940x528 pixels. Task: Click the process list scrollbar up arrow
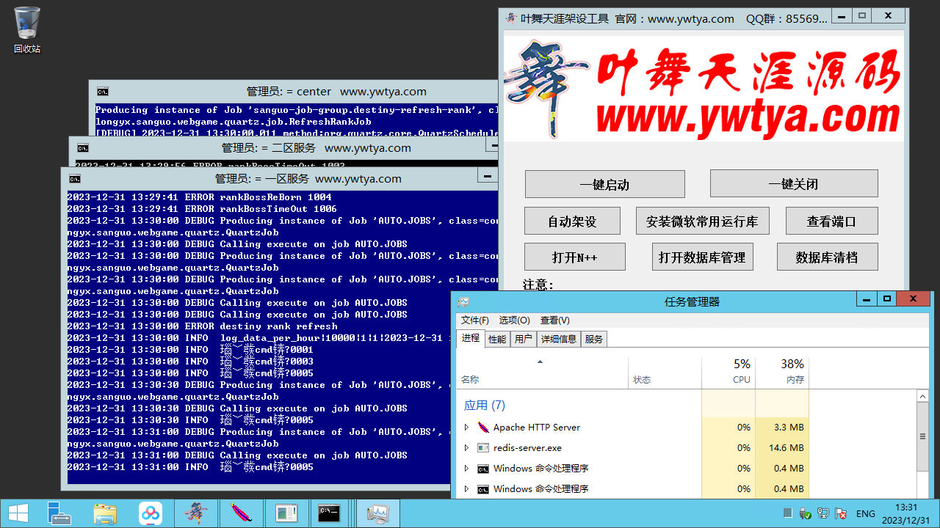click(x=923, y=397)
